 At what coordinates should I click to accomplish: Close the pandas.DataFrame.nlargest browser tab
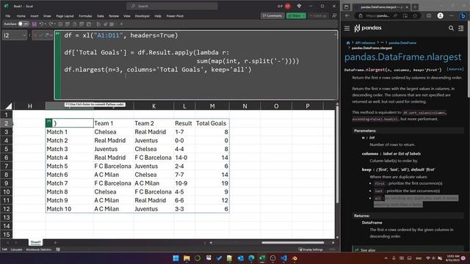[x=407, y=7]
